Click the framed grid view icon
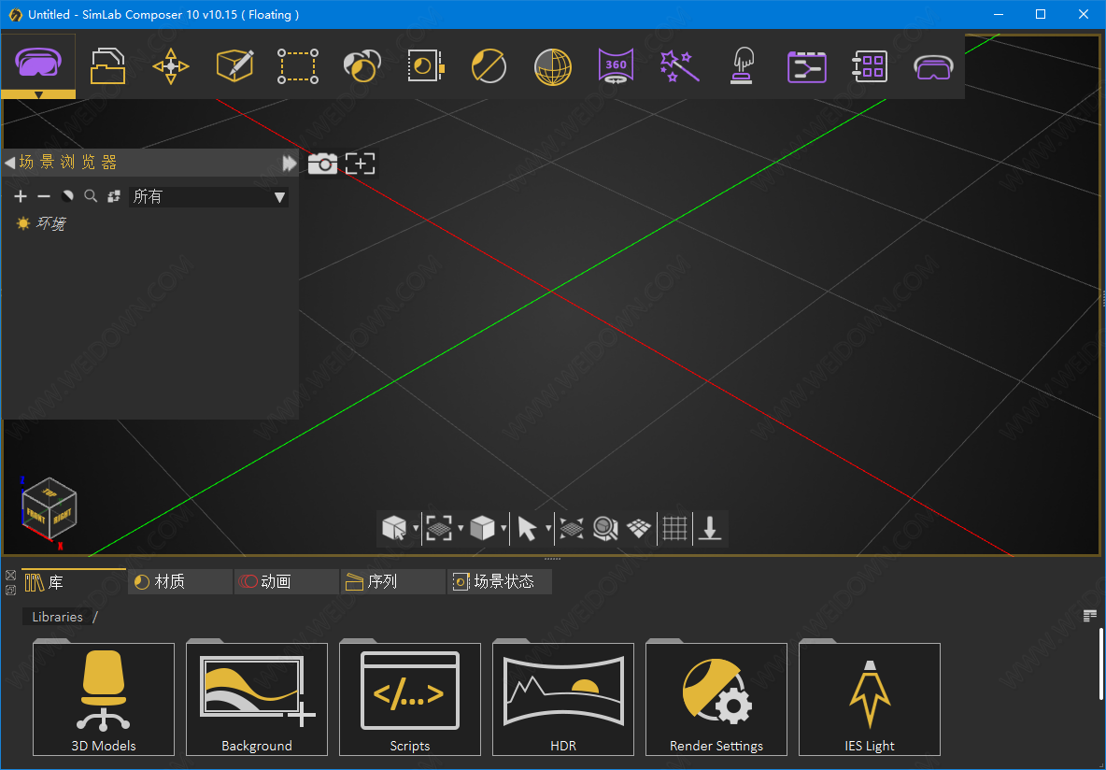This screenshot has height=770, width=1106. tap(439, 528)
